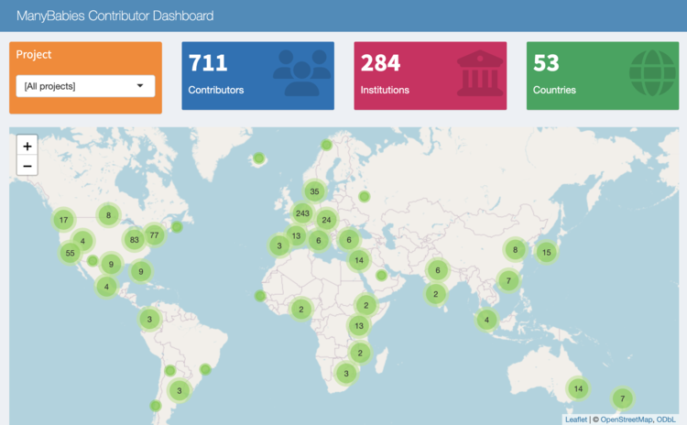Click the 7 cluster near New Zealand

click(622, 398)
